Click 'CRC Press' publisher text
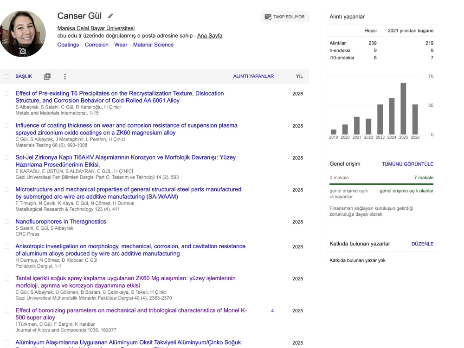 click(27, 234)
